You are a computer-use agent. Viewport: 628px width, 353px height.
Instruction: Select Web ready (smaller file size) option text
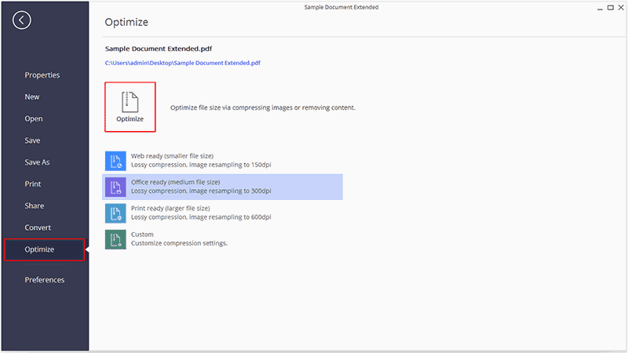(x=172, y=155)
